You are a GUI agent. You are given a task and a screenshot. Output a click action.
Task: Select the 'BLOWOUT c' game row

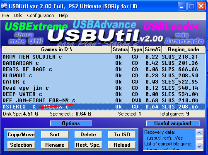click(104, 76)
